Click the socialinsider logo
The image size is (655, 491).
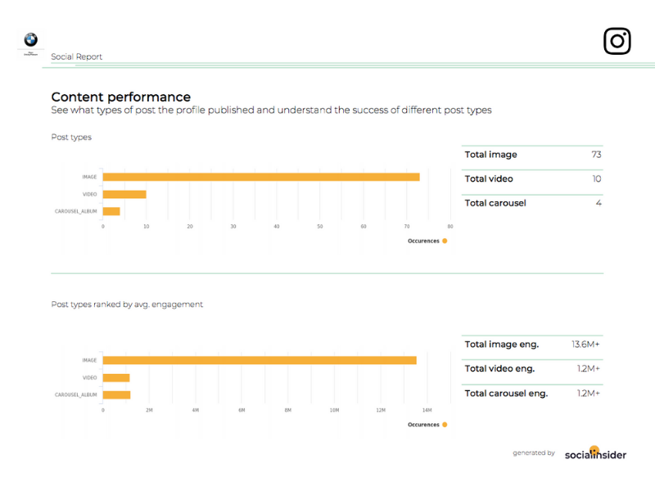coord(595,453)
